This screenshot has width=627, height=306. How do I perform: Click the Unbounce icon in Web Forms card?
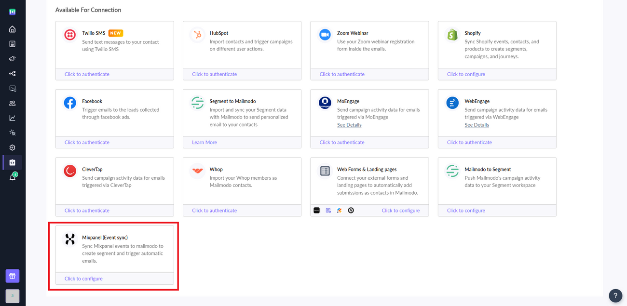(351, 211)
